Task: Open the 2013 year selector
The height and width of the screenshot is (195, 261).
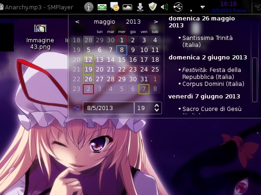Action: tap(133, 22)
